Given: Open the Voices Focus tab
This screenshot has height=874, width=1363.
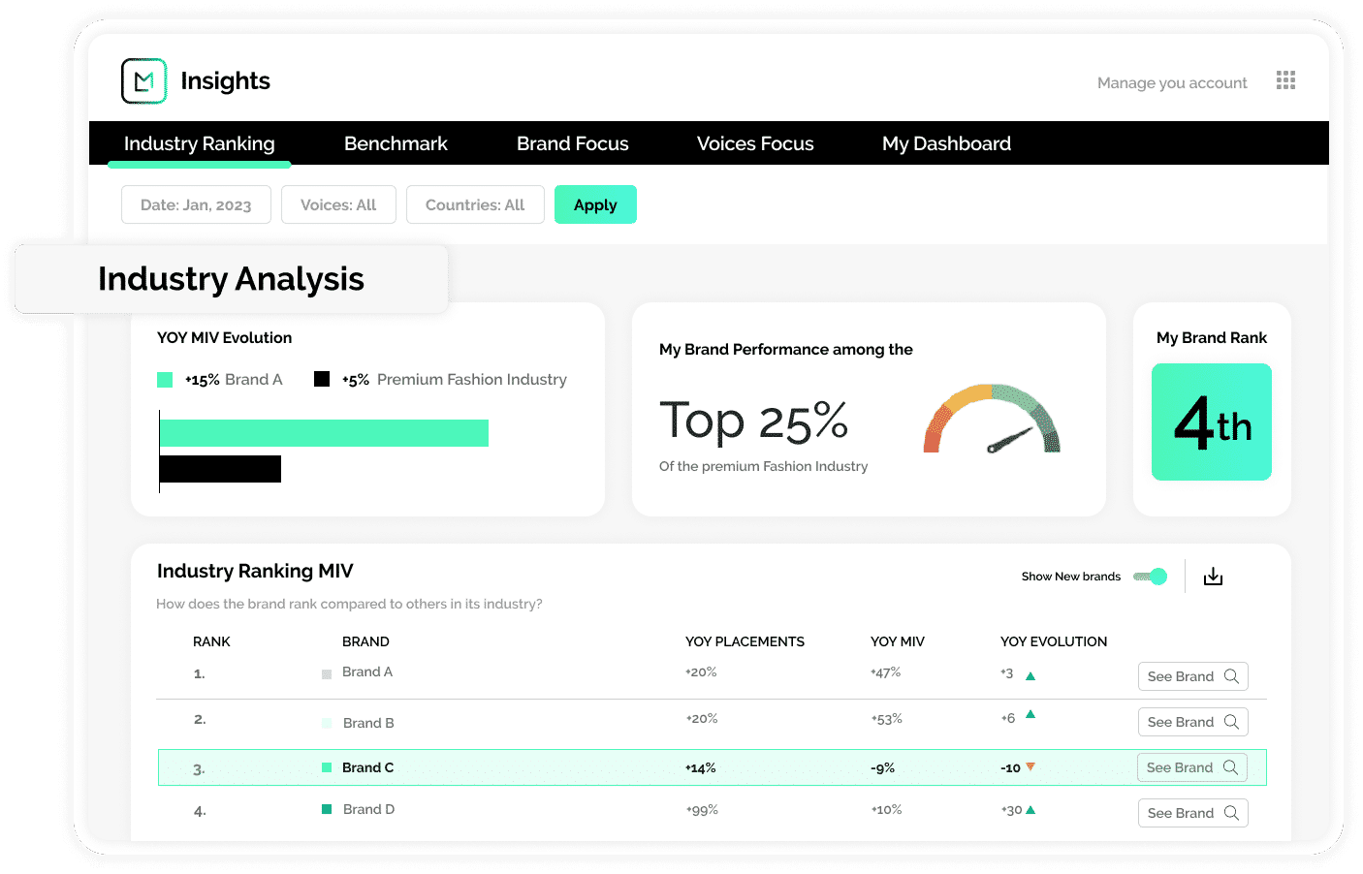Looking at the screenshot, I should (755, 143).
